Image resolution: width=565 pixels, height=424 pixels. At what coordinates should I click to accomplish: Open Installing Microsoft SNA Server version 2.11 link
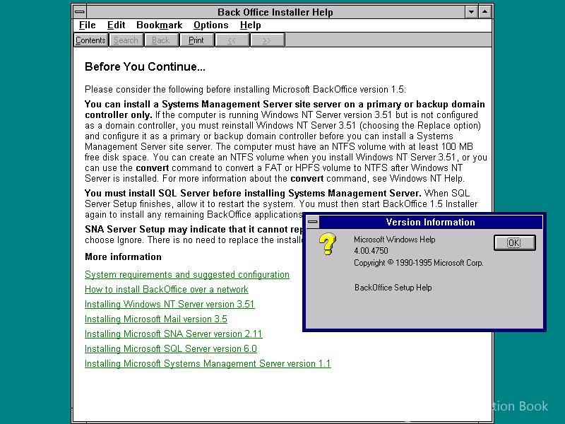(x=173, y=334)
